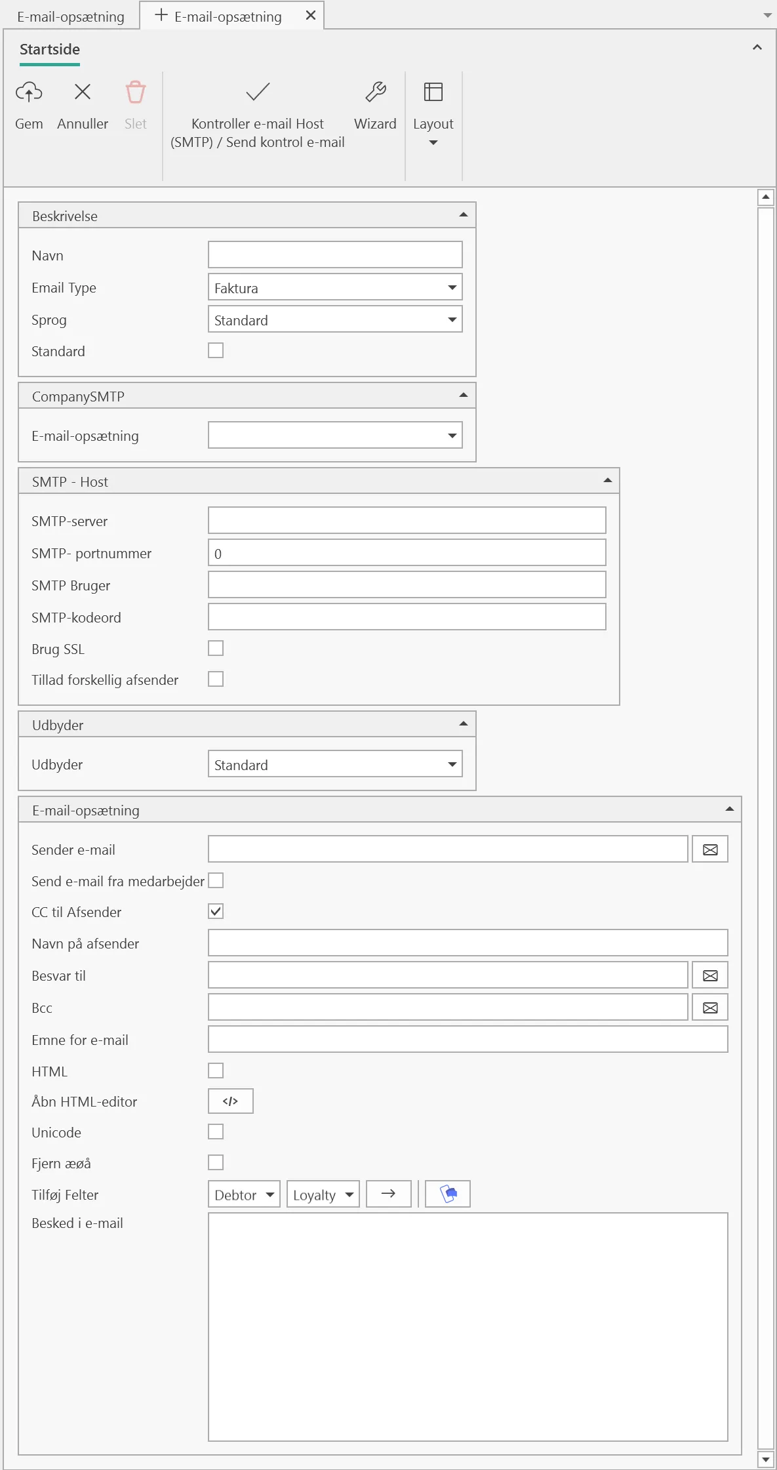Switch to first E-mail-opsætning tab
Screen dimensions: 777x1470
click(71, 16)
